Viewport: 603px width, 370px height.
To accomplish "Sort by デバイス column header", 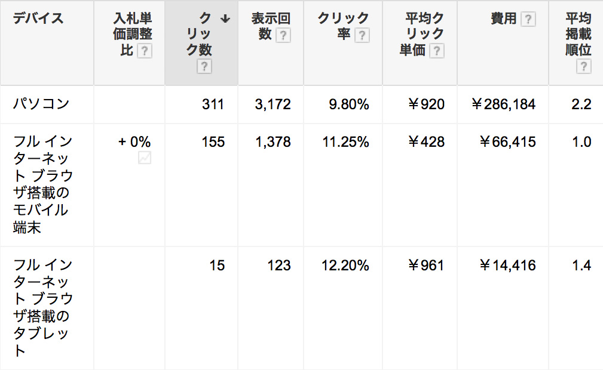I will pyautogui.click(x=38, y=18).
